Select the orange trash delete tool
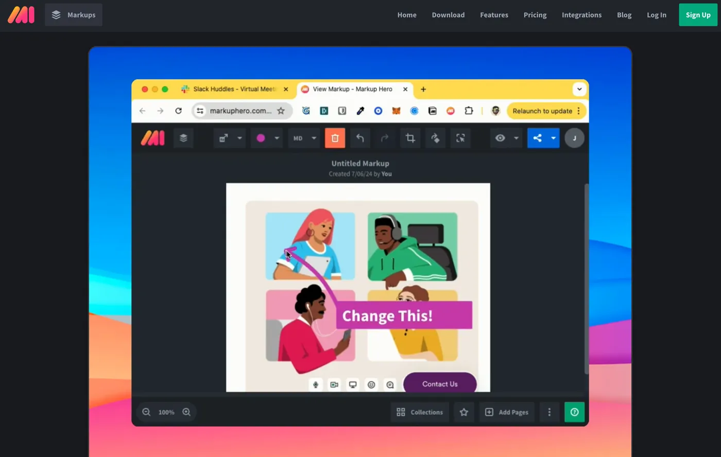The width and height of the screenshot is (721, 457). click(x=335, y=138)
